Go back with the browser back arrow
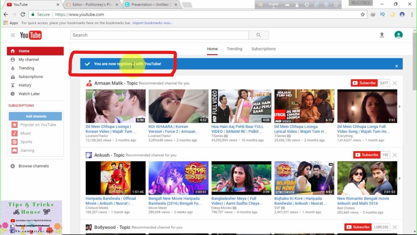417x235 pixels. point(6,14)
